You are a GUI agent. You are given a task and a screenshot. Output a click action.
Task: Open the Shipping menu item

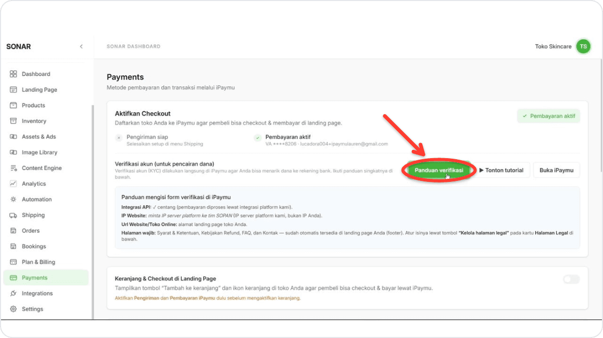click(46, 215)
